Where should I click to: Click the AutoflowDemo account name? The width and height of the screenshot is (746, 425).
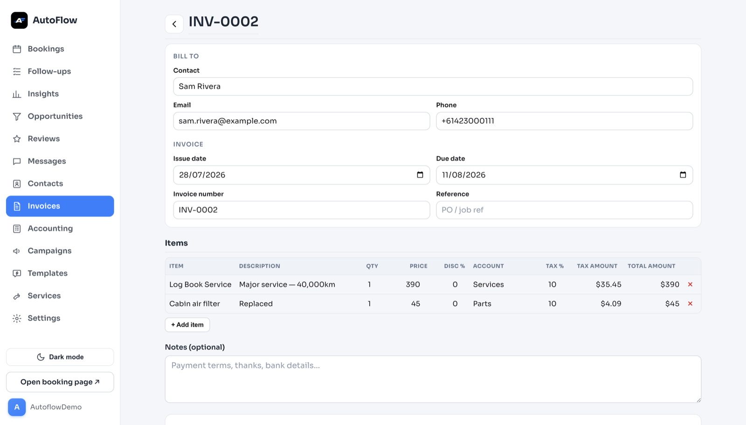[x=56, y=407]
